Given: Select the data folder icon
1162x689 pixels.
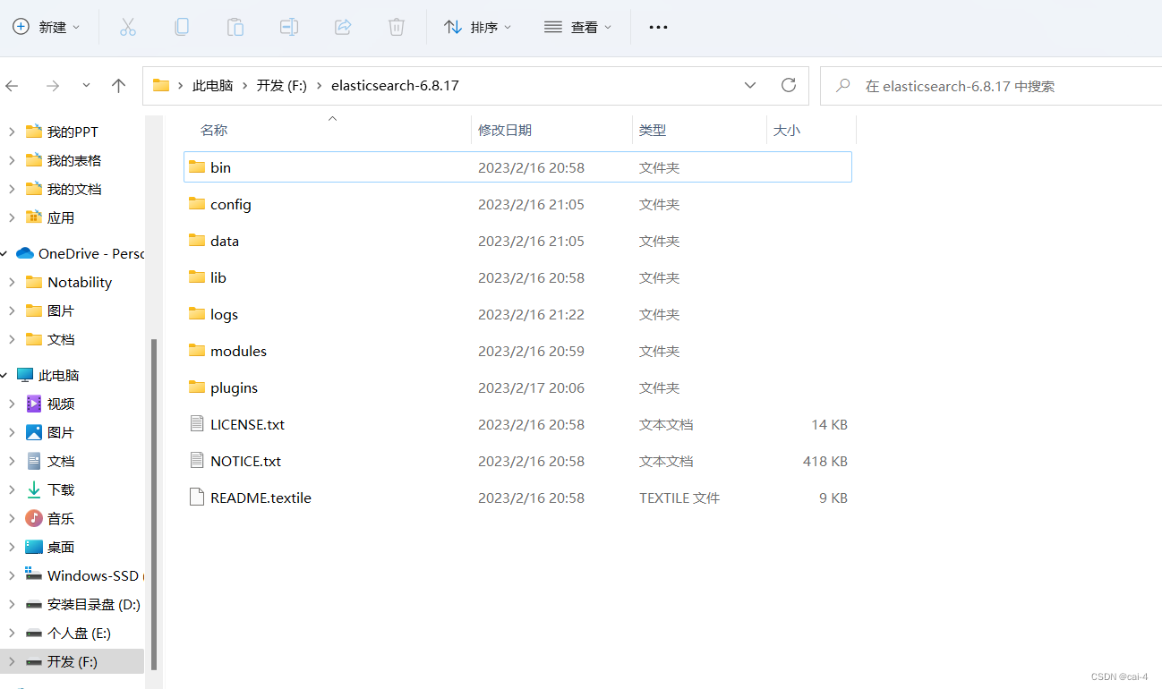Looking at the screenshot, I should [198, 240].
